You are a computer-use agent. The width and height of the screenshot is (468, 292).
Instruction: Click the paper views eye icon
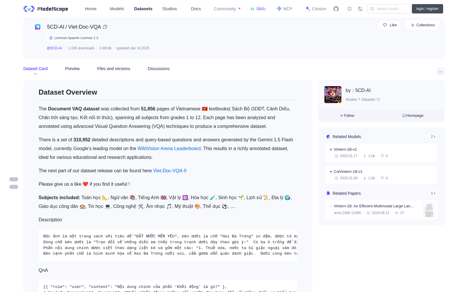point(397,213)
